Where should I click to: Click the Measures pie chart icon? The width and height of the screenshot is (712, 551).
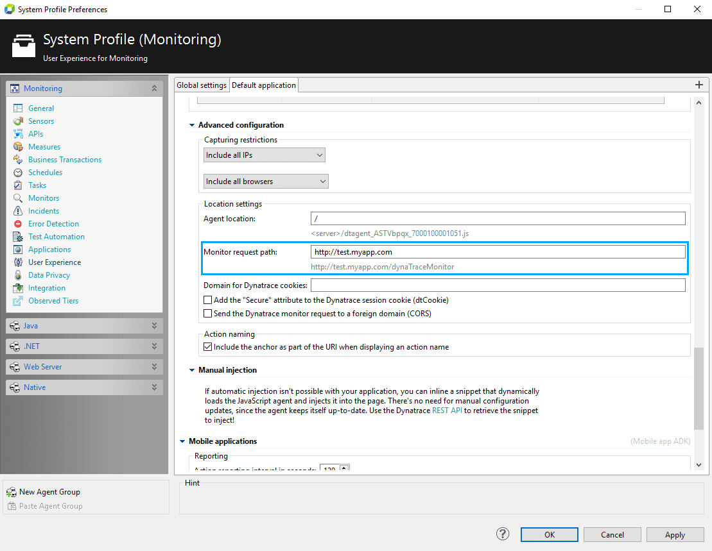click(18, 146)
